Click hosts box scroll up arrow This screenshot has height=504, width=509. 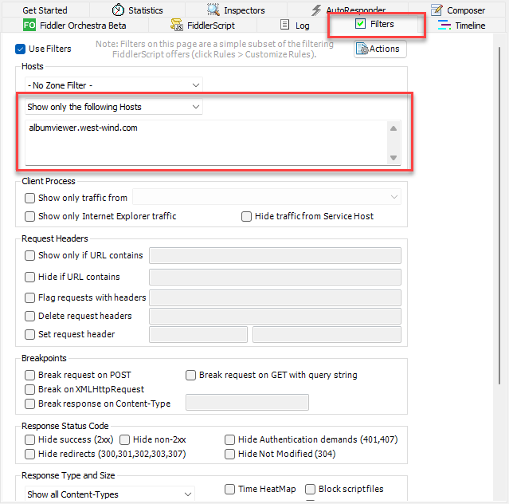coord(393,128)
